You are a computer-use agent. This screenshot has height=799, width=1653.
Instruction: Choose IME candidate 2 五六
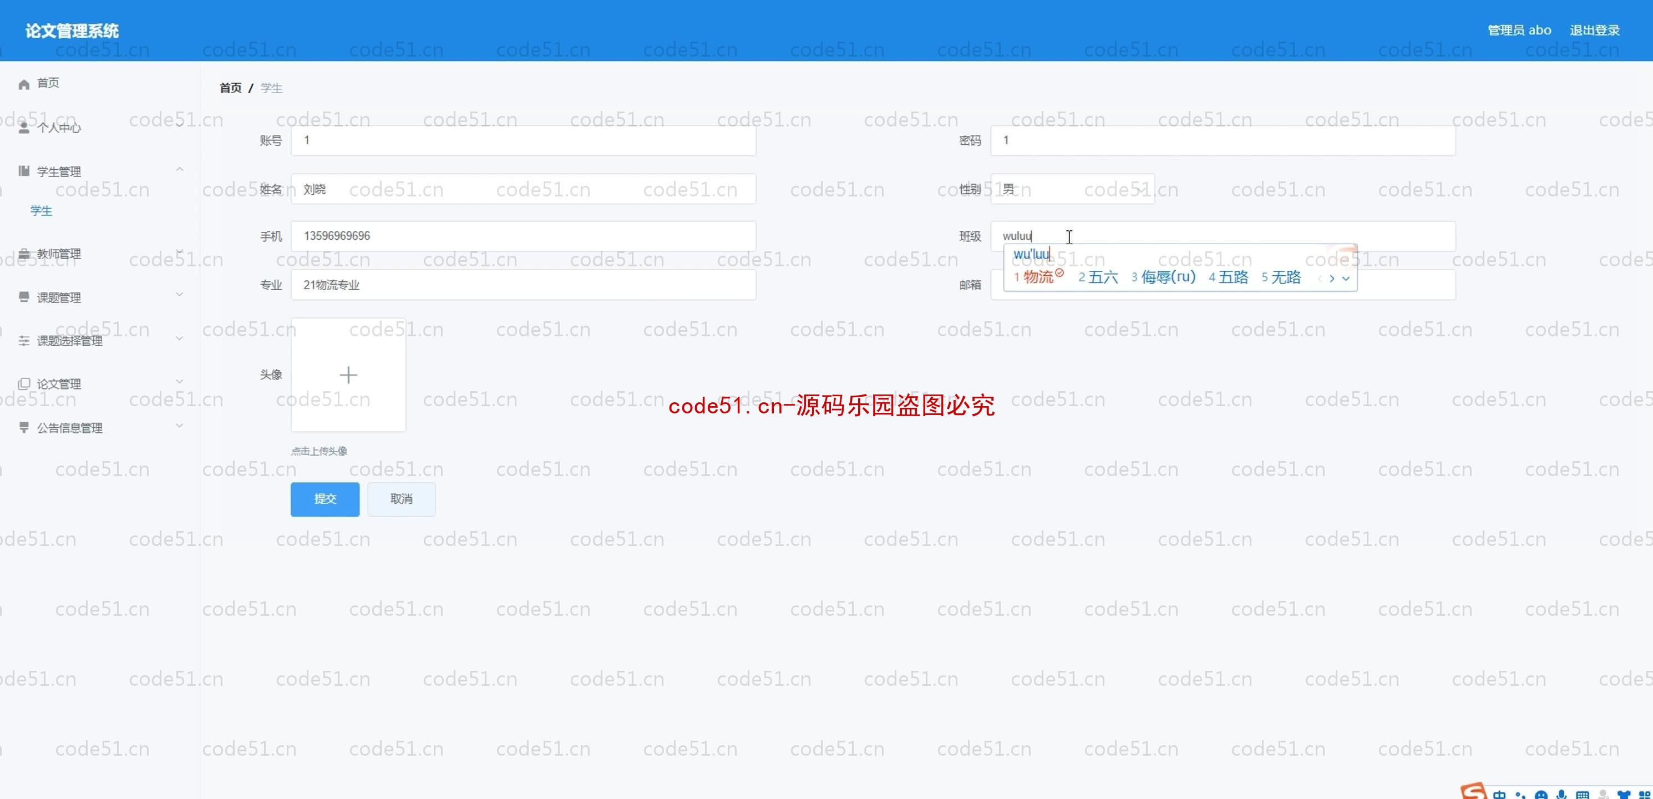pyautogui.click(x=1098, y=277)
